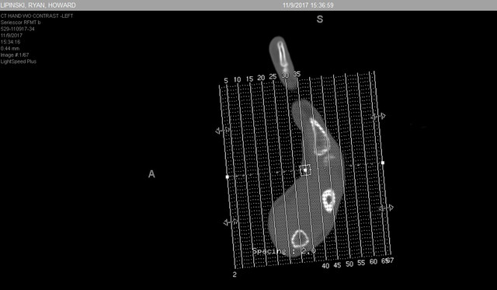The width and height of the screenshot is (497, 290).
Task: Click the LightSpeed Plus scanner text
Action: point(19,61)
